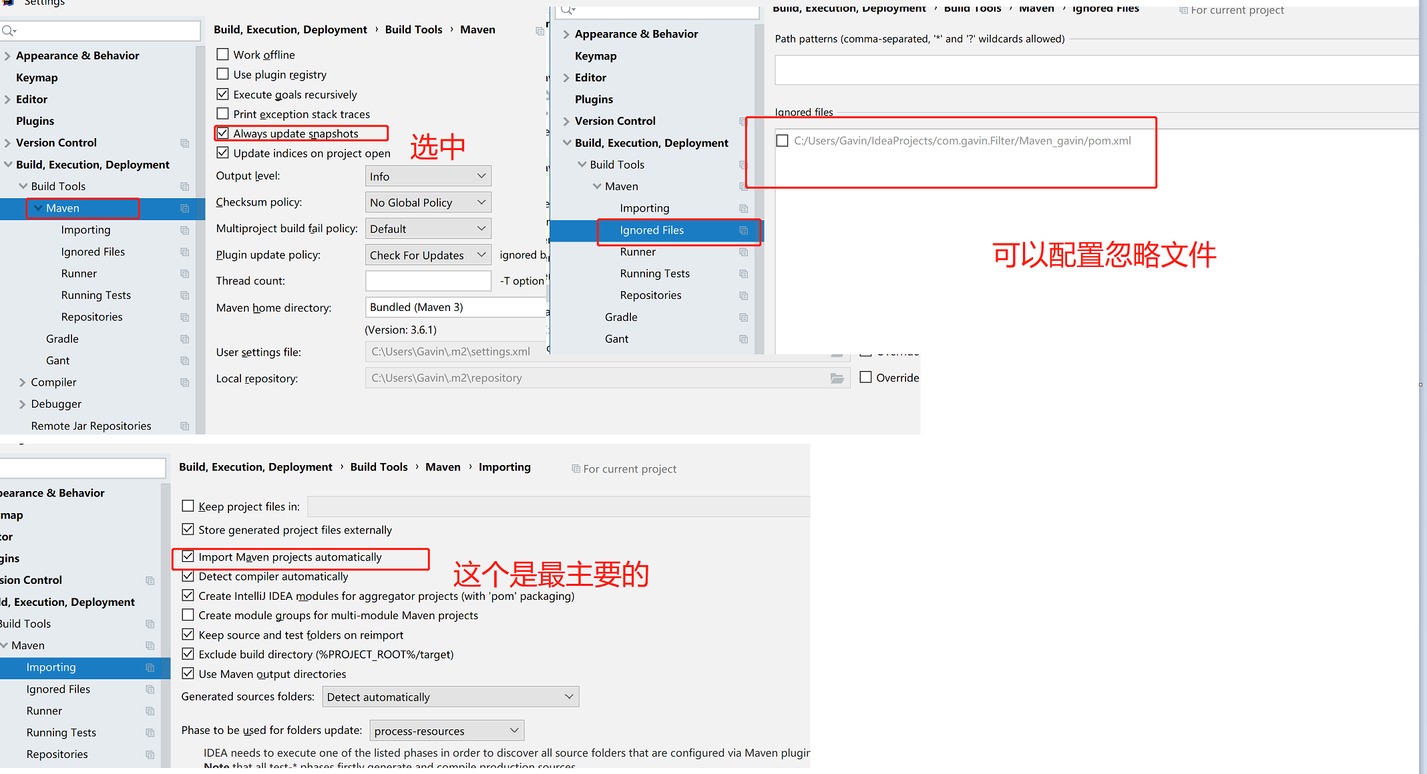1427x774 pixels.
Task: Click folder browse icon for Local repository
Action: (837, 378)
